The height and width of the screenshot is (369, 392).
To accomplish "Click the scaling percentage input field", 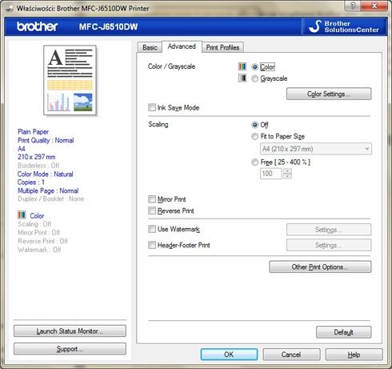I will (270, 174).
